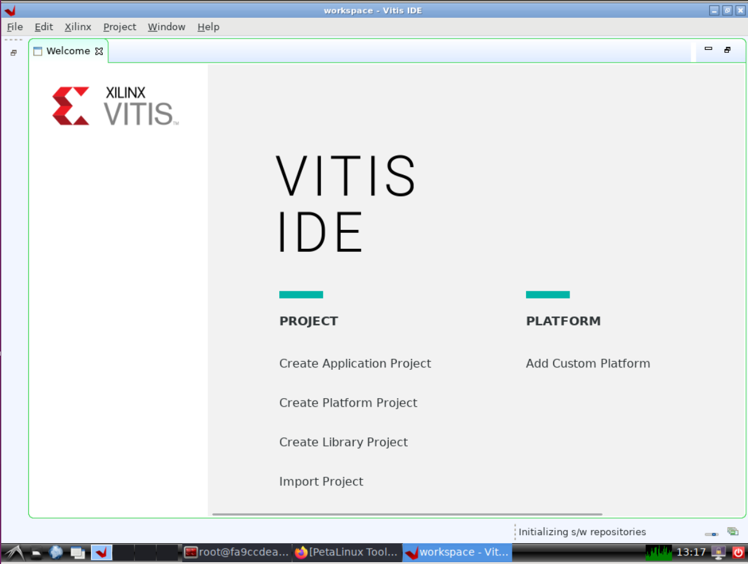This screenshot has width=748, height=564.
Task: Open the File menu
Action: (x=15, y=27)
